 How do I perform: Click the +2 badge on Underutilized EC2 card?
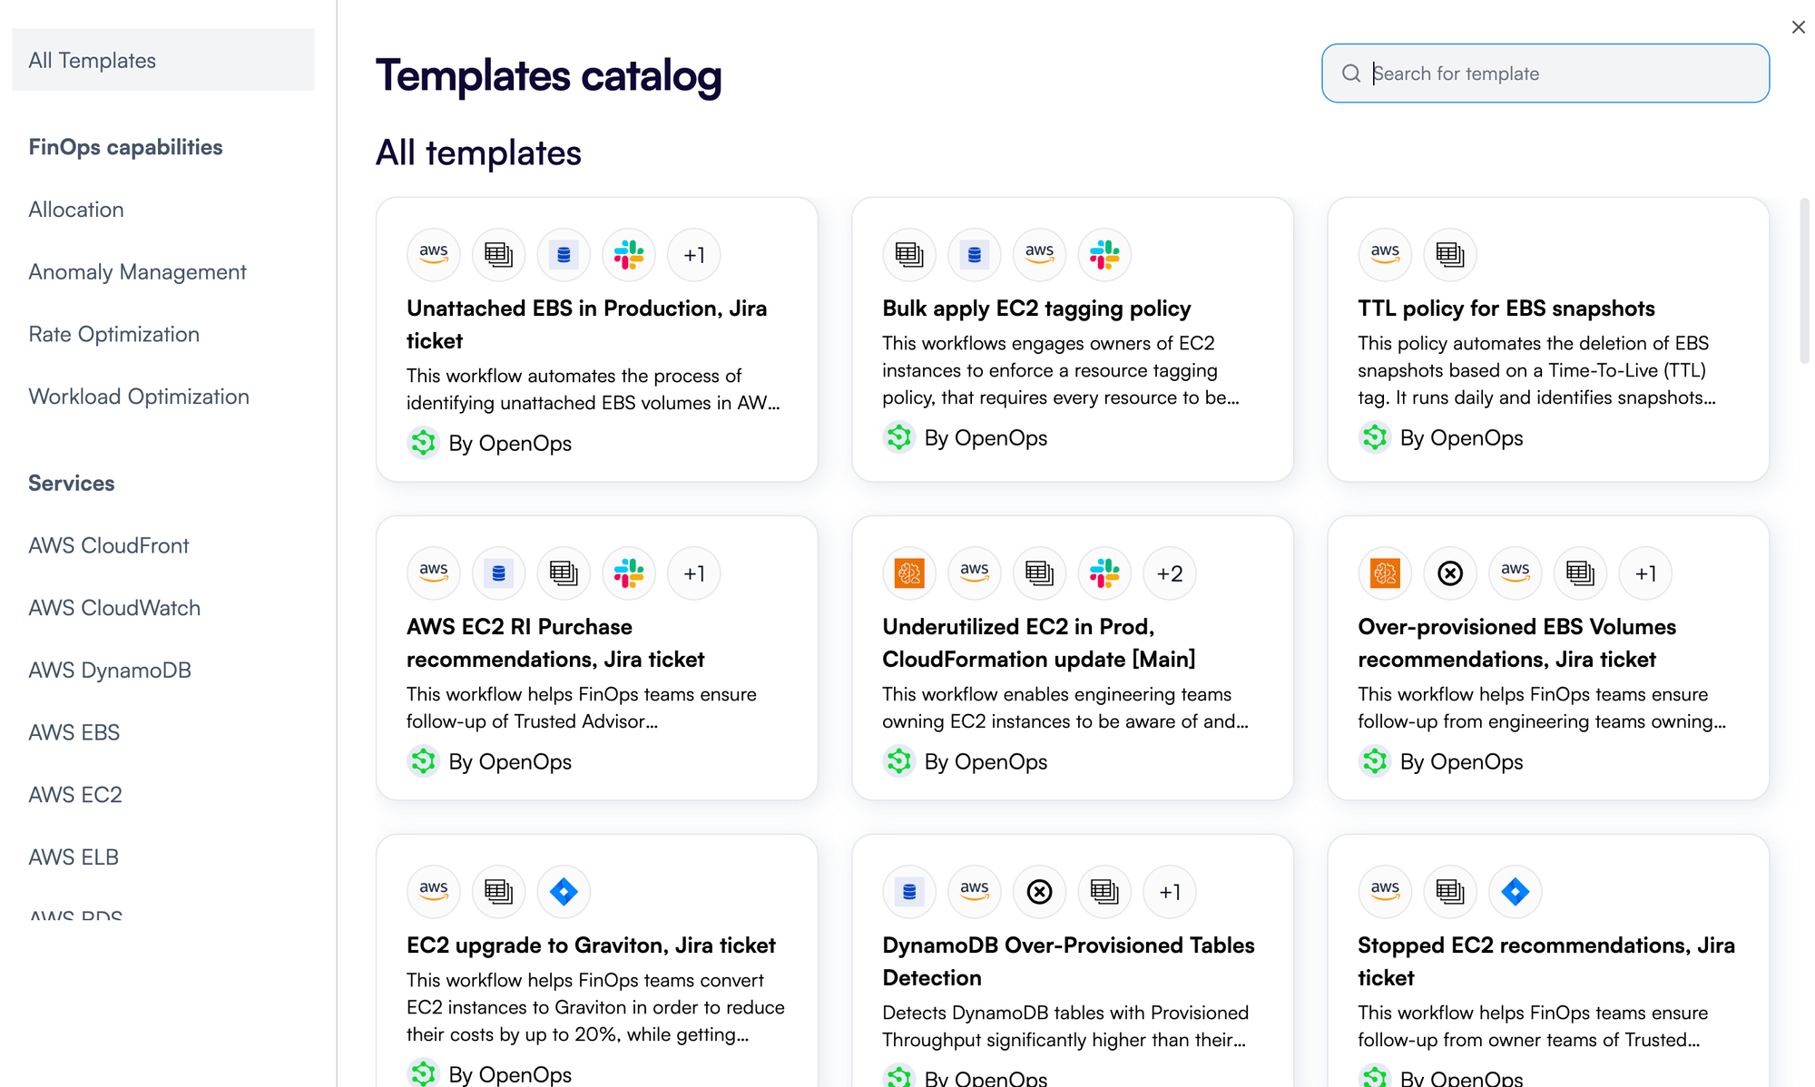click(x=1170, y=573)
